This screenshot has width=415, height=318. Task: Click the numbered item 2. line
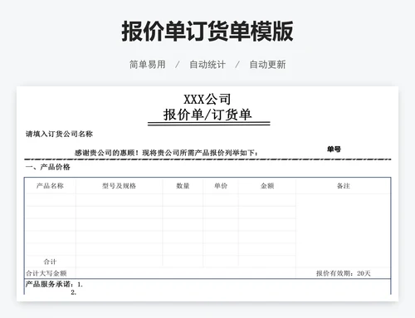click(74, 292)
